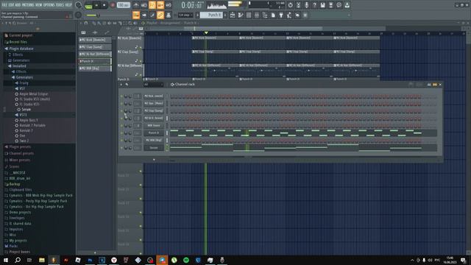Click the undo history toolbar icon
This screenshot has width=471, height=265.
290,5
